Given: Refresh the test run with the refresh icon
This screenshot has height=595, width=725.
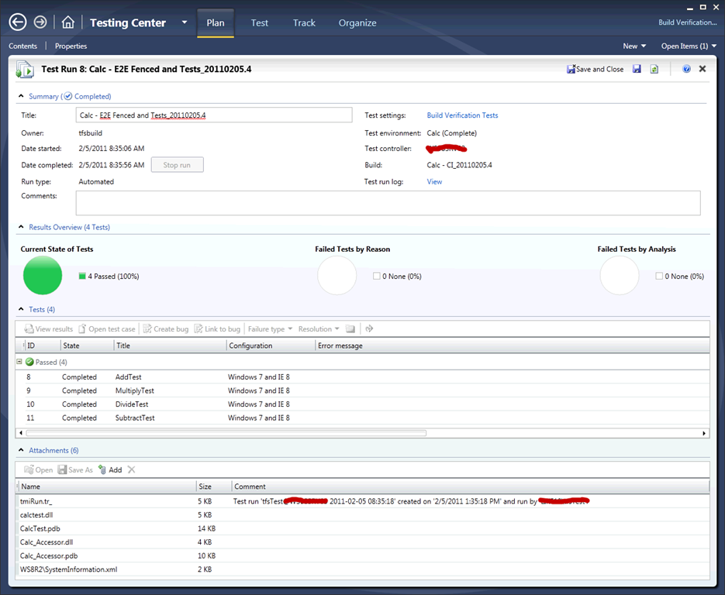Looking at the screenshot, I should (x=654, y=69).
